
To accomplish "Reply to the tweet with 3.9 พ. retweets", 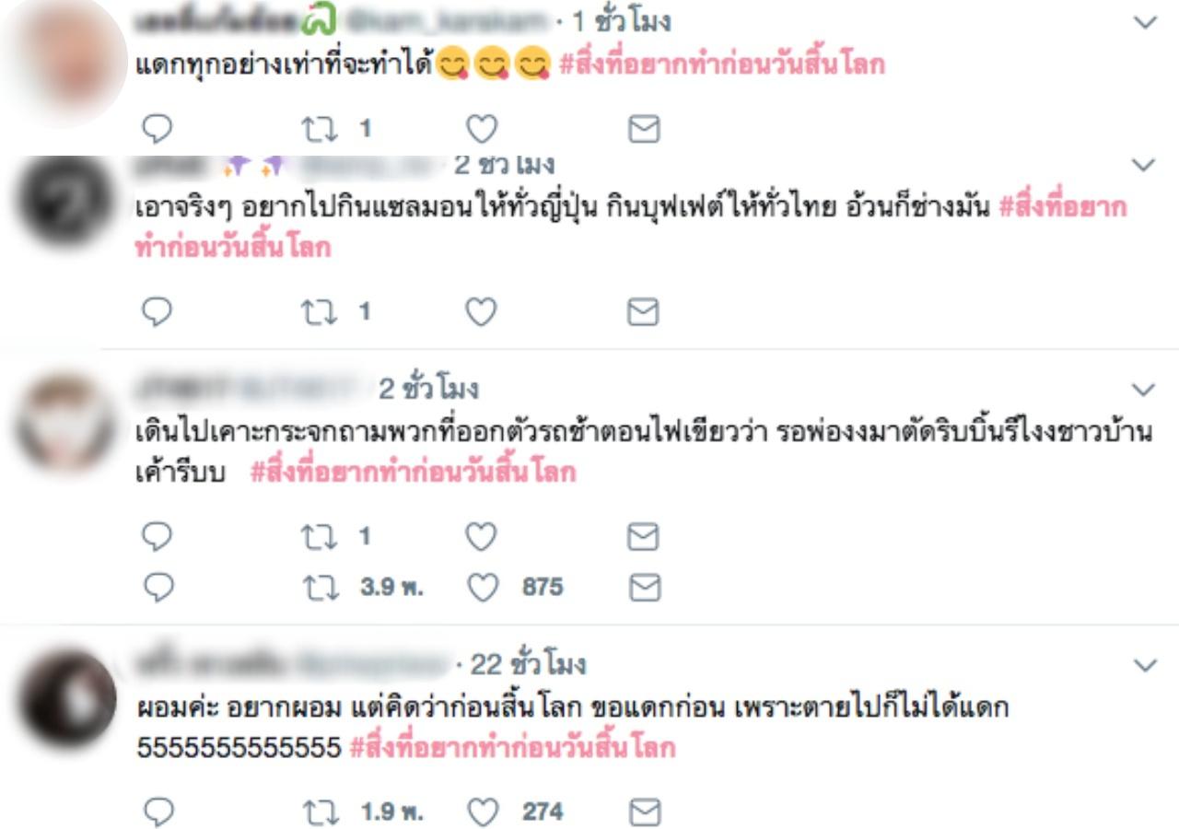I will [158, 587].
